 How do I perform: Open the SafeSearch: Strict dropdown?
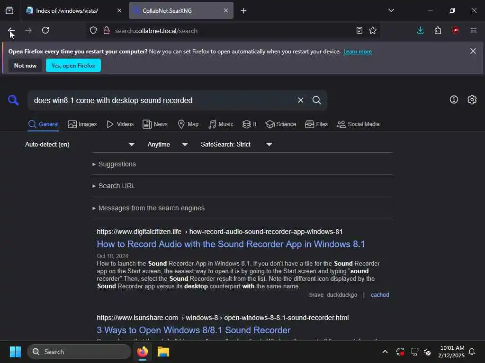pyautogui.click(x=236, y=144)
